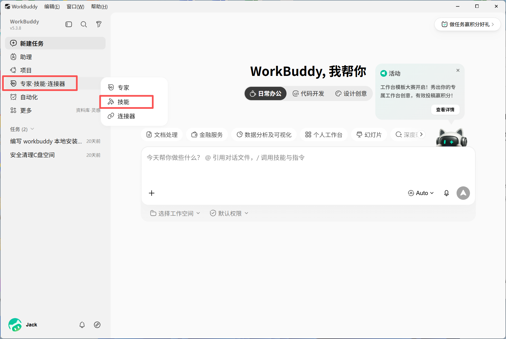Screen dimensions: 506x339
Task: Minimize the WorkBuddy window
Action: [x=458, y=6]
